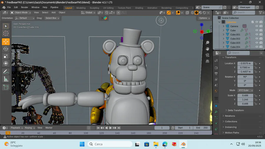265x149 pixels.
Task: Click the End frame 250 field
Action: click(202, 128)
